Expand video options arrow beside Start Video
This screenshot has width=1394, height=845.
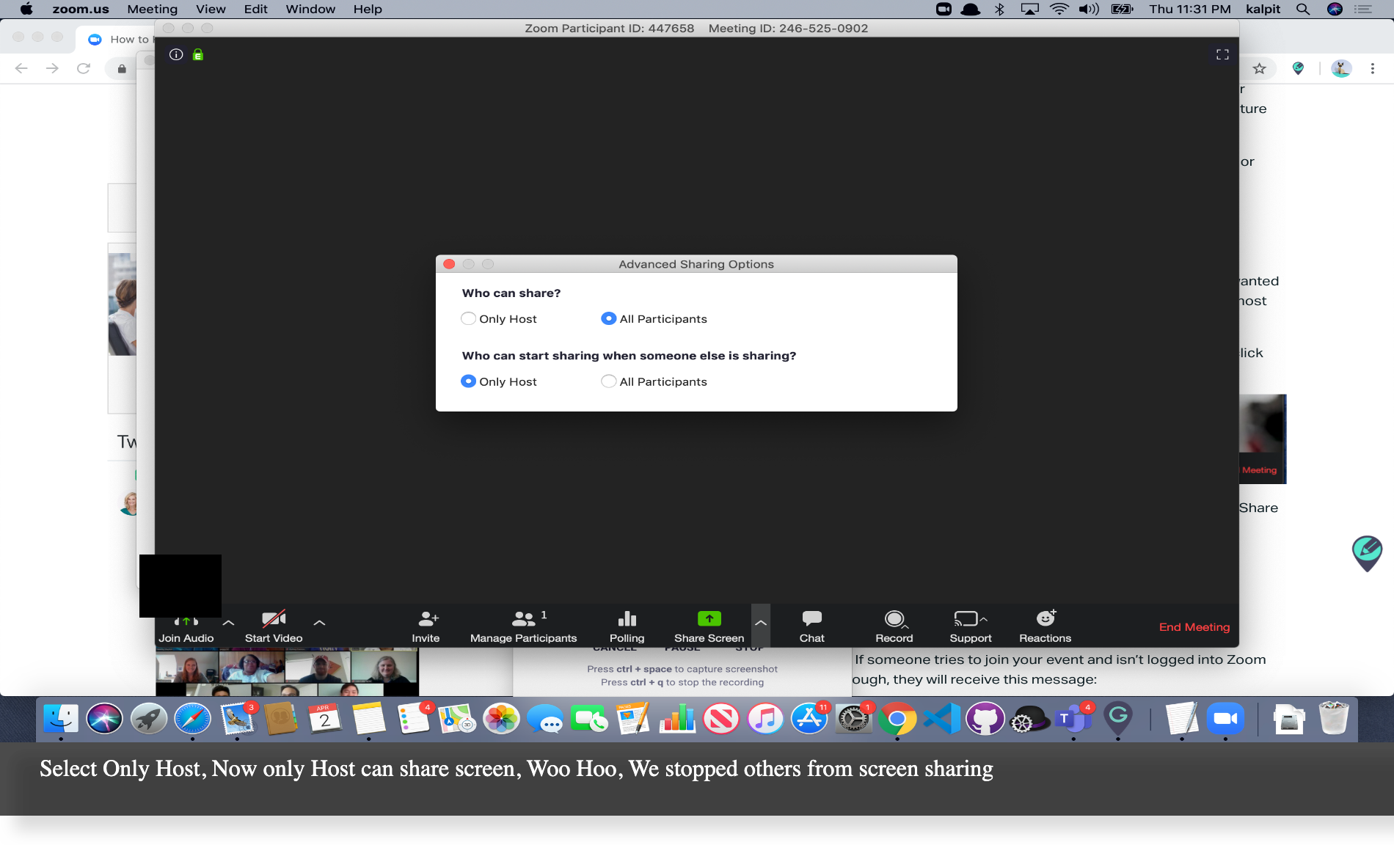point(319,623)
